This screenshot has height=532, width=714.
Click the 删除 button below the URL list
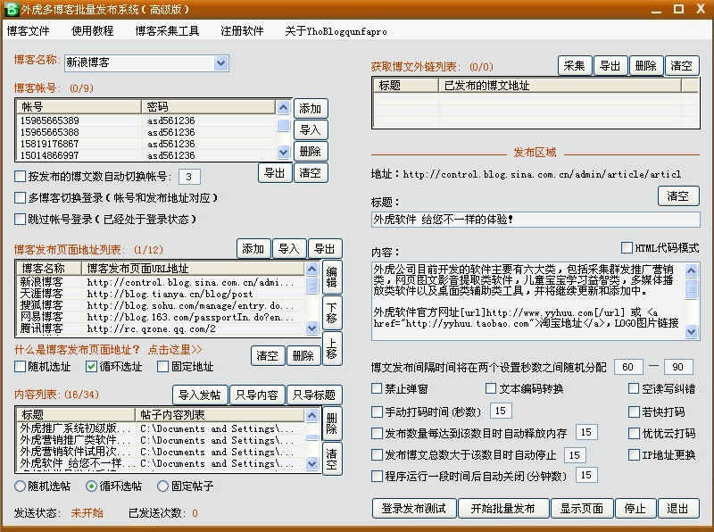coord(303,355)
